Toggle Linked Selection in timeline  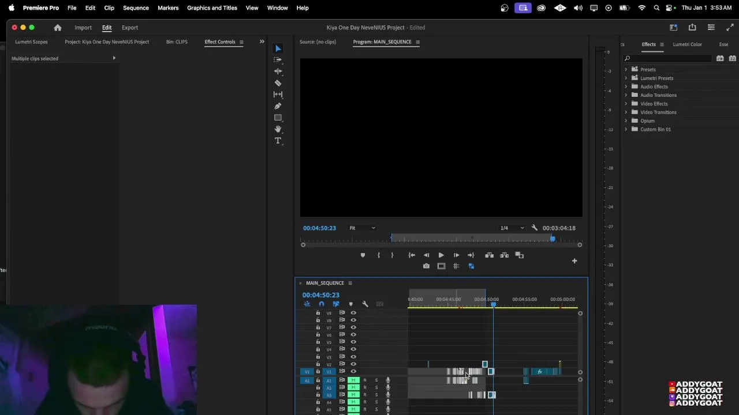click(x=336, y=304)
